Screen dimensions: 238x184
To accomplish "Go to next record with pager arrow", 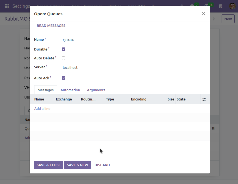I will [x=214, y=19].
